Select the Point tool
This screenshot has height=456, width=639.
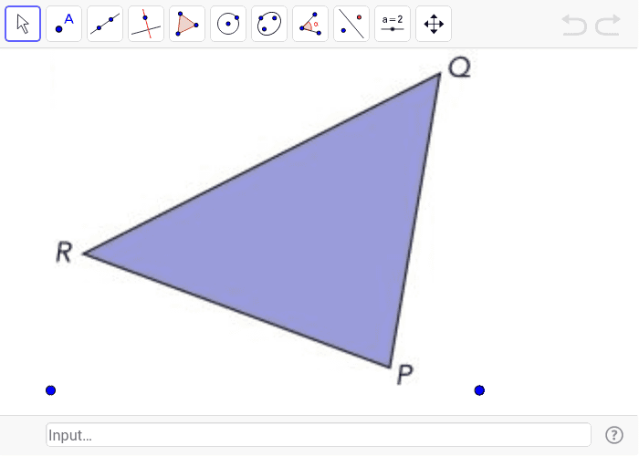pos(64,24)
